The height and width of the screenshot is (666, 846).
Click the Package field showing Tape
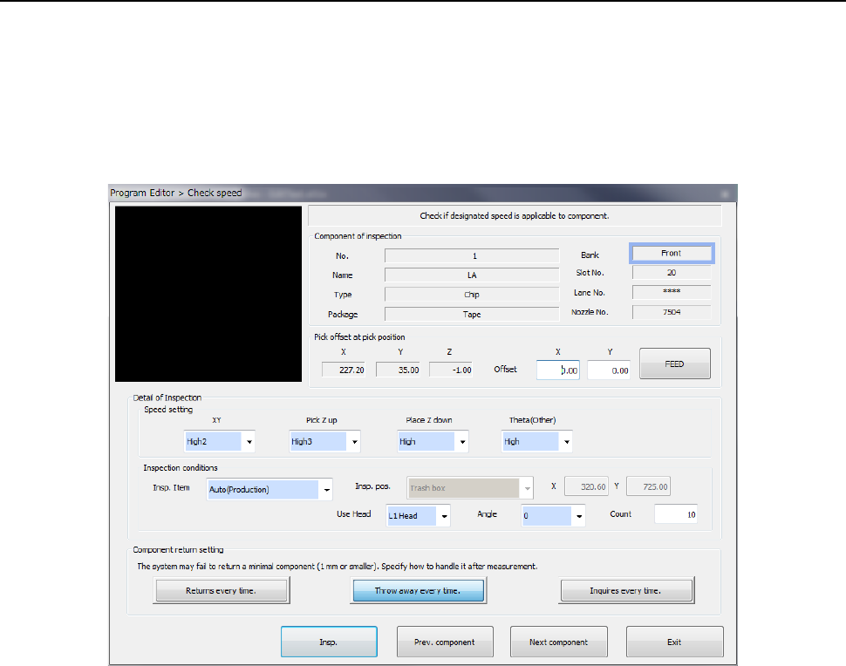point(472,314)
